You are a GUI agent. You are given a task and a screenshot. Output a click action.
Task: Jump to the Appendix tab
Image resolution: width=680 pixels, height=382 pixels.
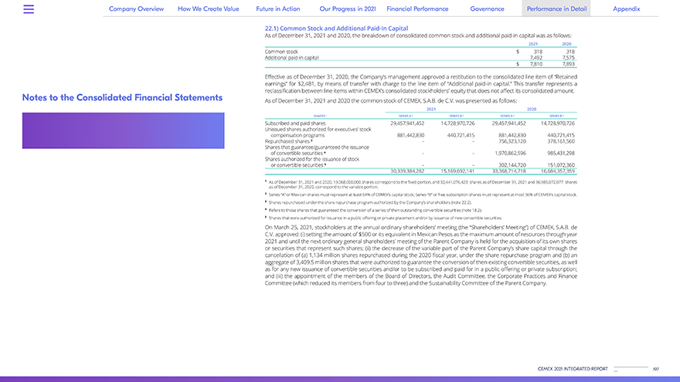[626, 8]
